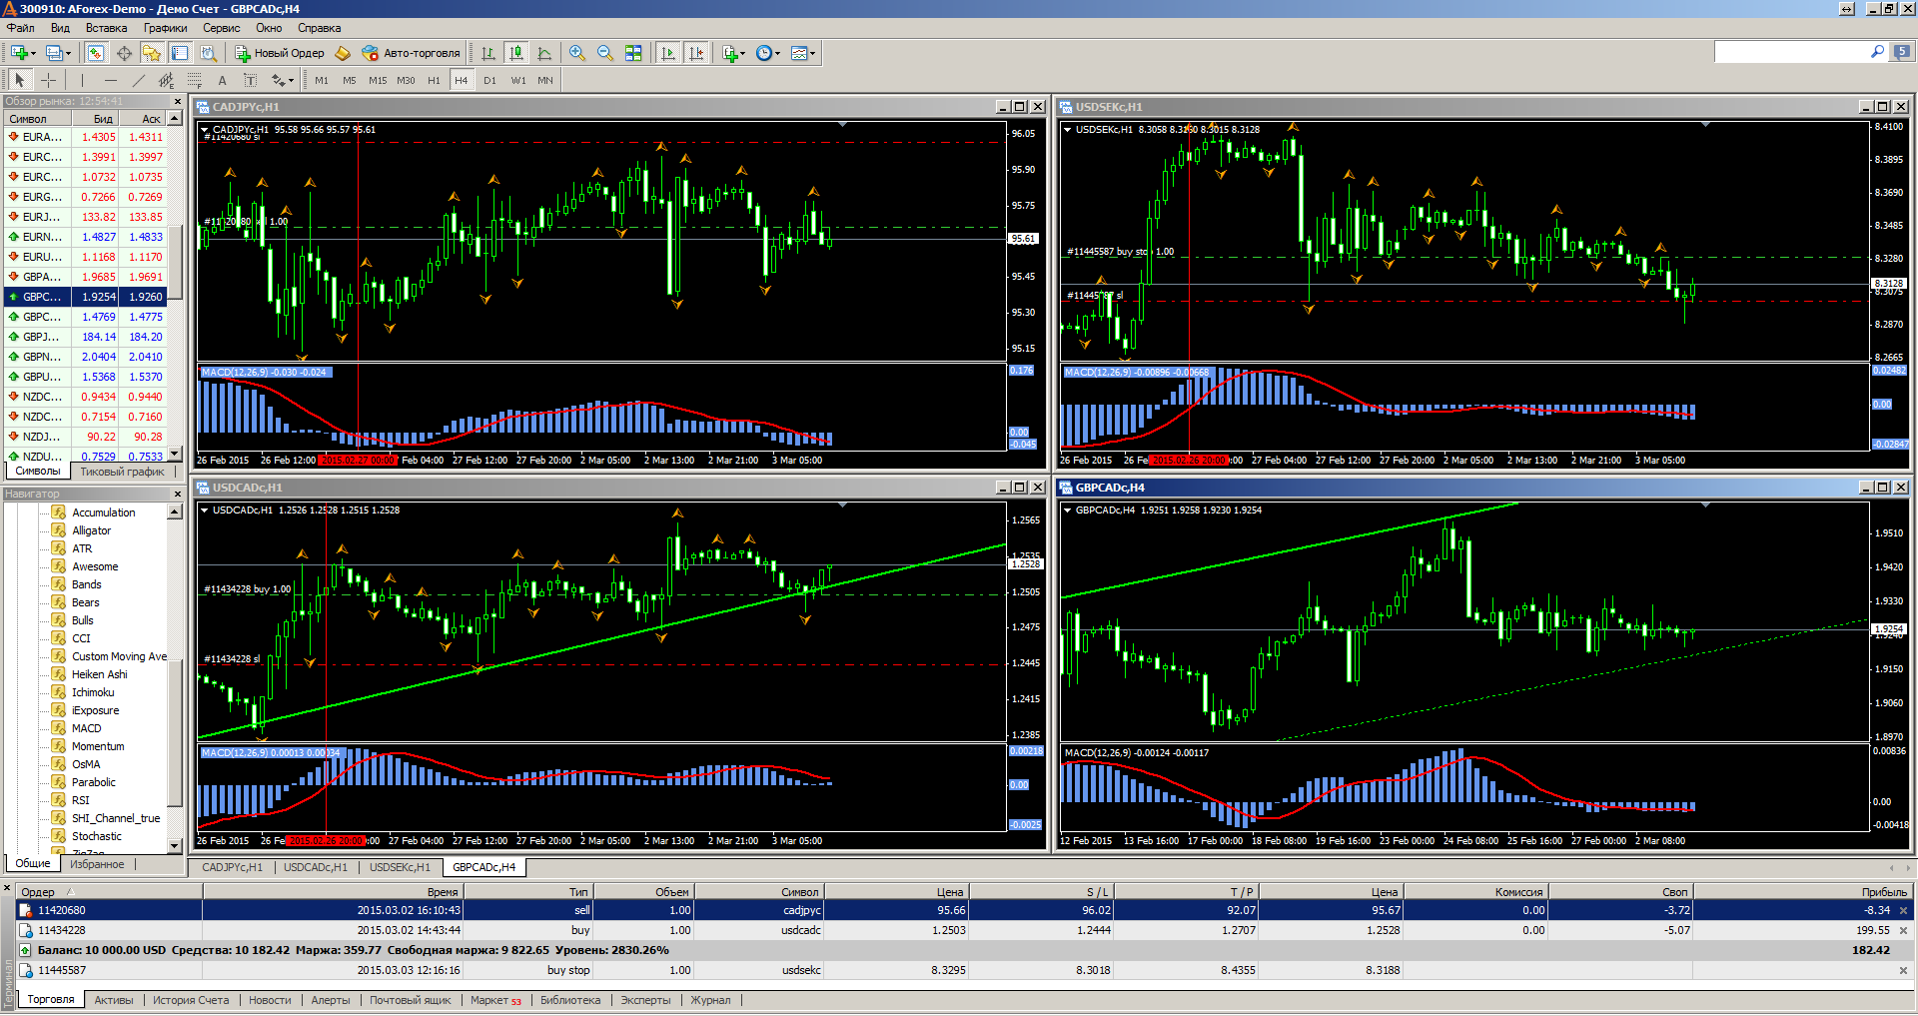Open the Файл menu
This screenshot has height=1016, width=1918.
pyautogui.click(x=21, y=28)
